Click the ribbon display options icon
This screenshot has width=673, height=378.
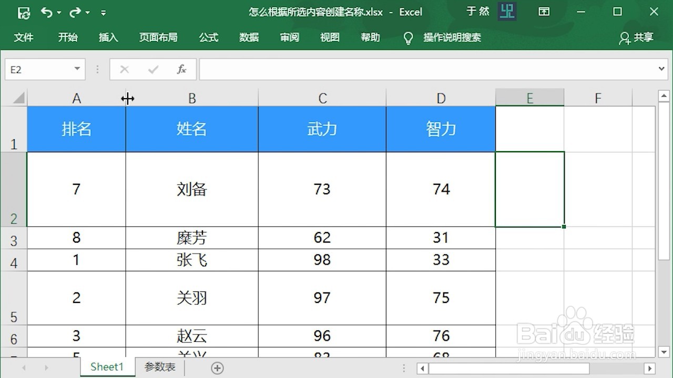point(544,12)
